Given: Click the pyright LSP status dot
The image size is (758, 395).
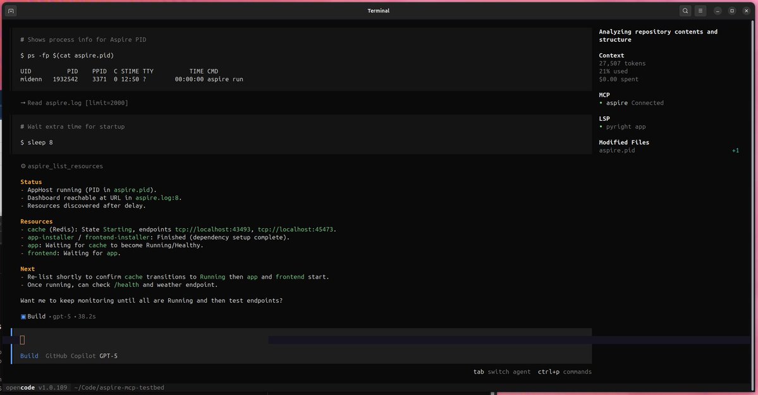Looking at the screenshot, I should pos(601,126).
